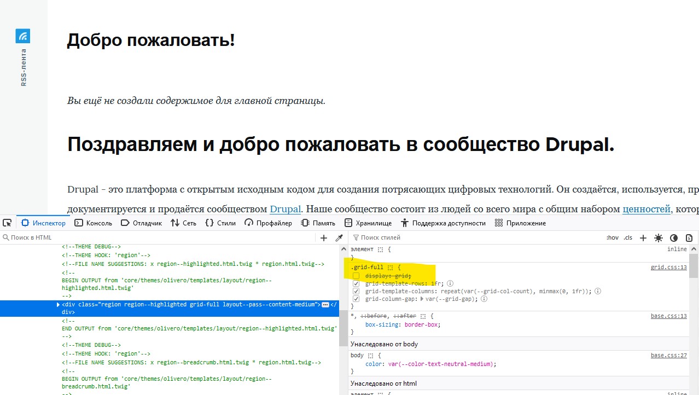Click the selector highlighter icon beside body rule

(x=370, y=356)
